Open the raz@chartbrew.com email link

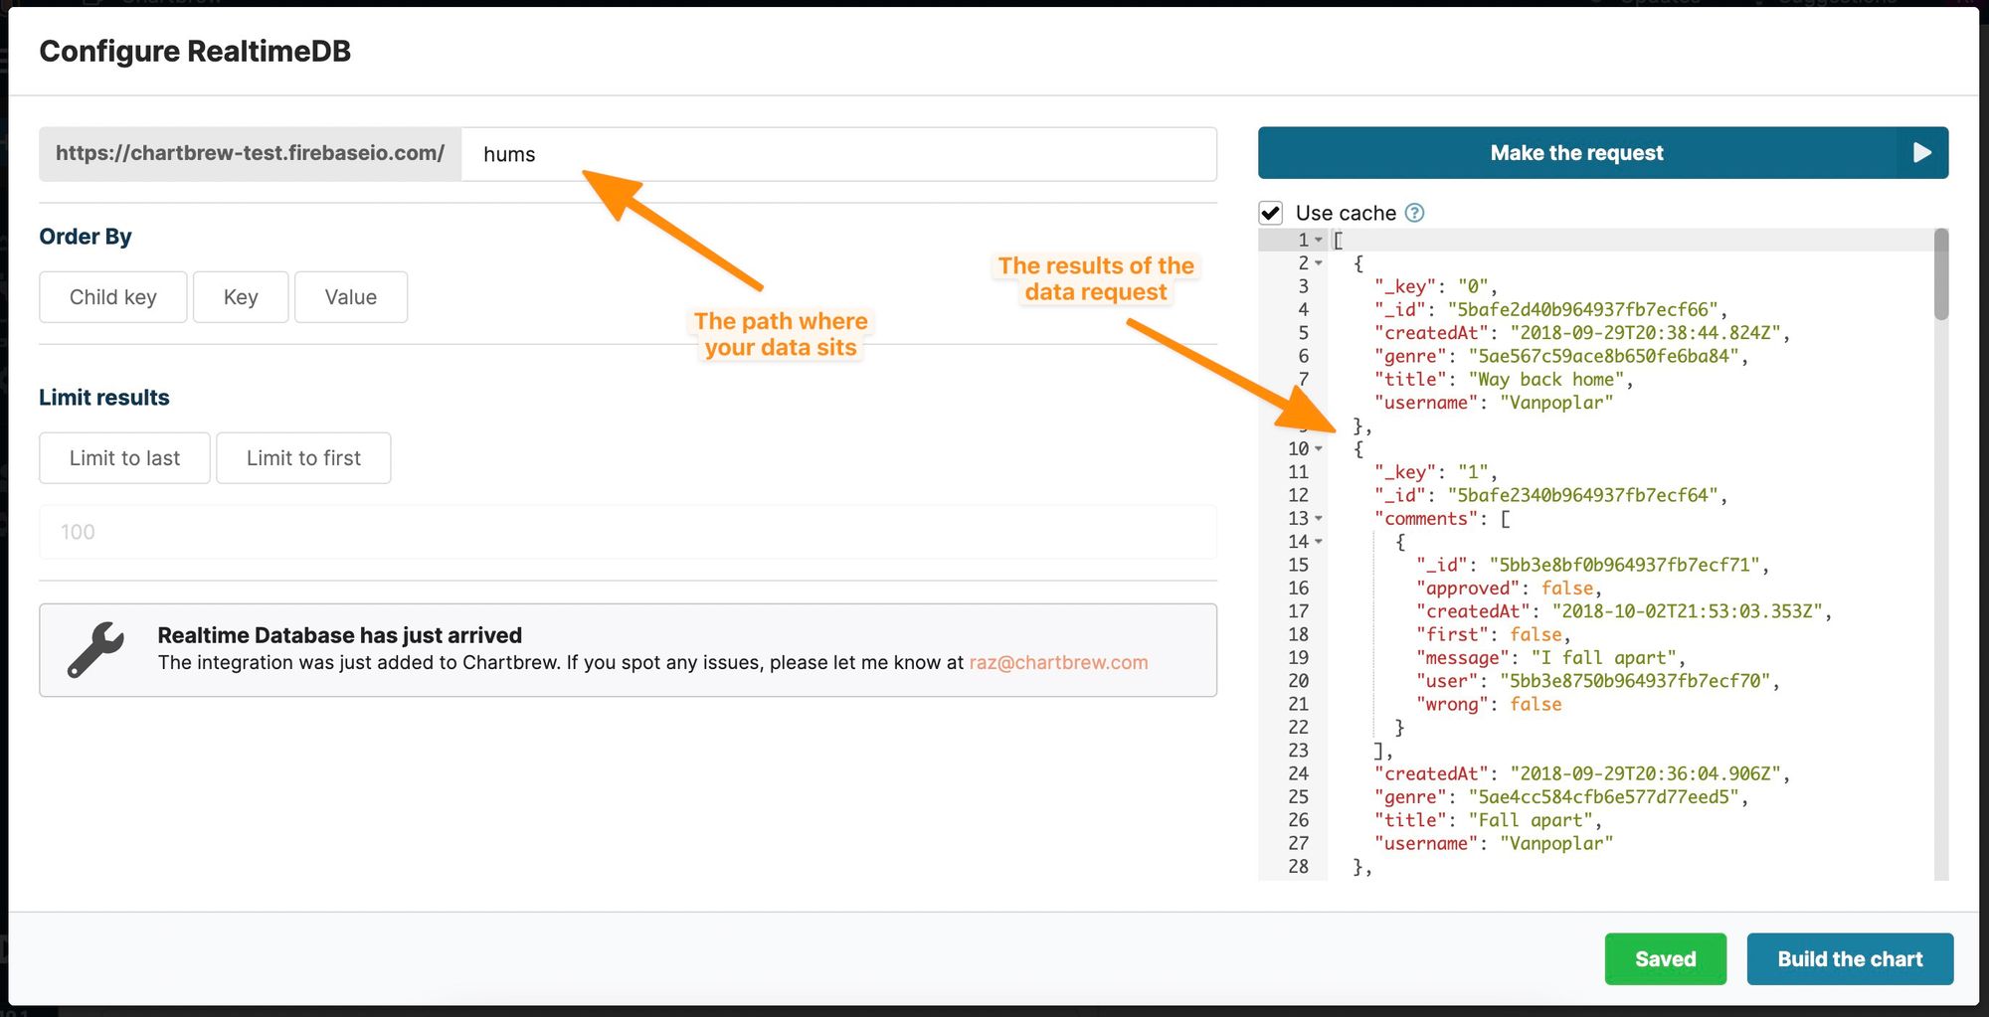(x=1058, y=663)
